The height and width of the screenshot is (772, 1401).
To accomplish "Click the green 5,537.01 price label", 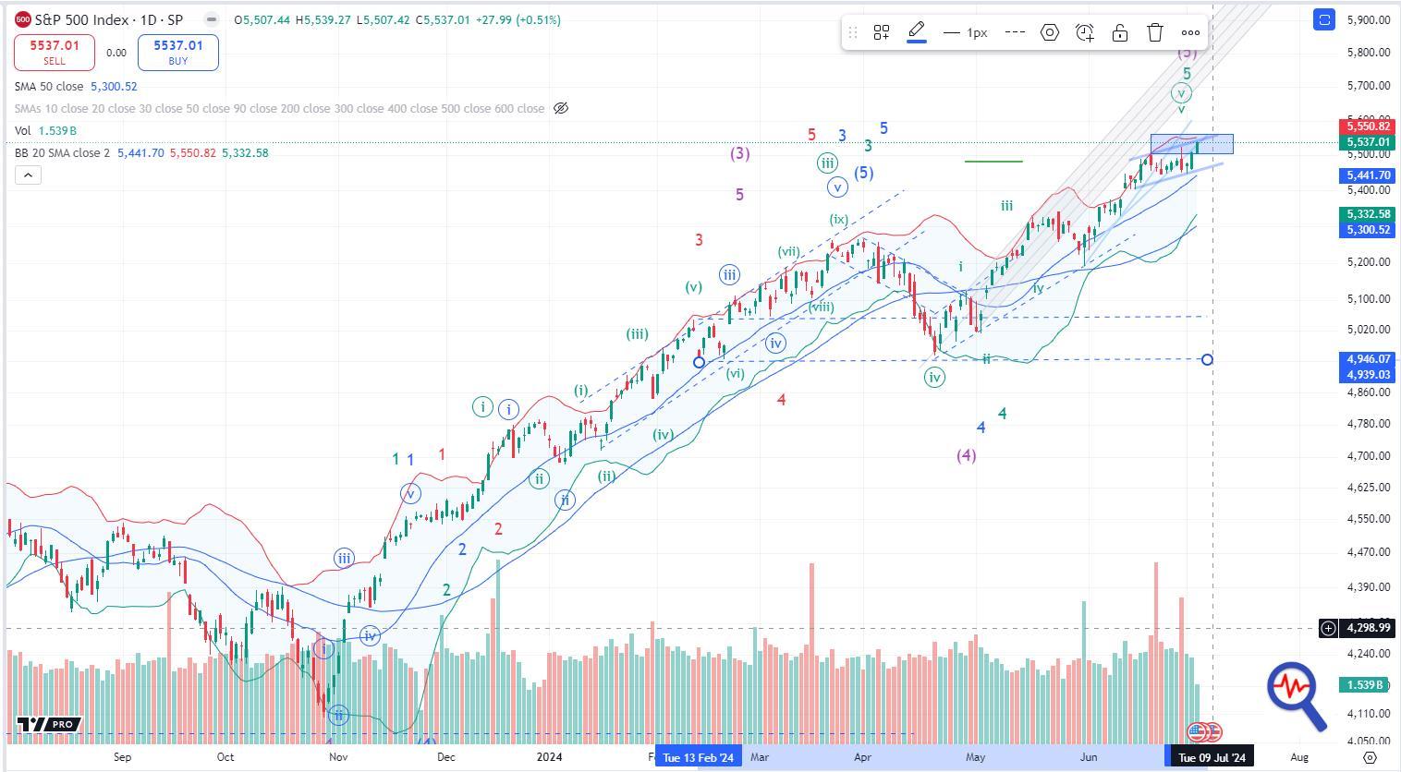I will [1369, 142].
